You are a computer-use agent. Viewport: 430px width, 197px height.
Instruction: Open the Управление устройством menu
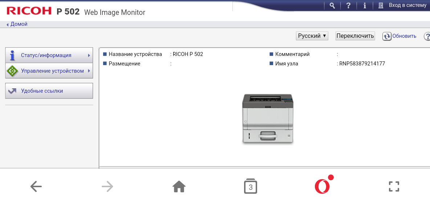tap(49, 71)
